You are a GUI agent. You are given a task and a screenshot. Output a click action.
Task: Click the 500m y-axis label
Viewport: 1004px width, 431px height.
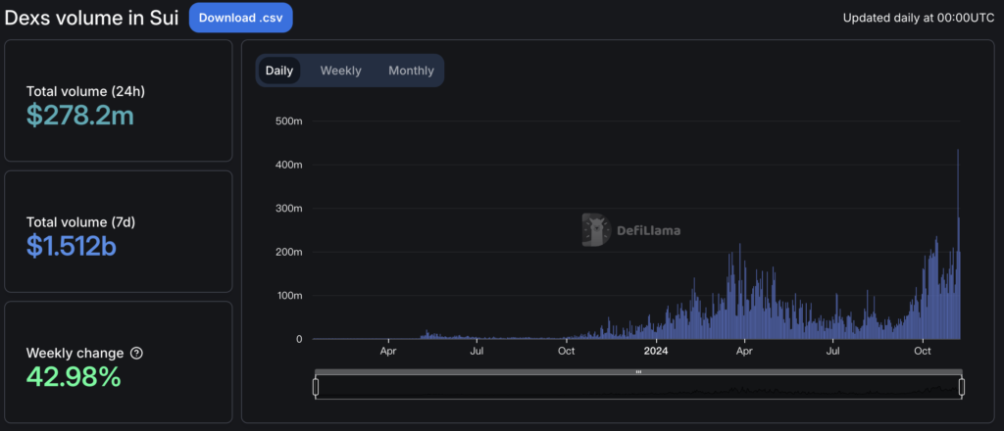click(286, 121)
